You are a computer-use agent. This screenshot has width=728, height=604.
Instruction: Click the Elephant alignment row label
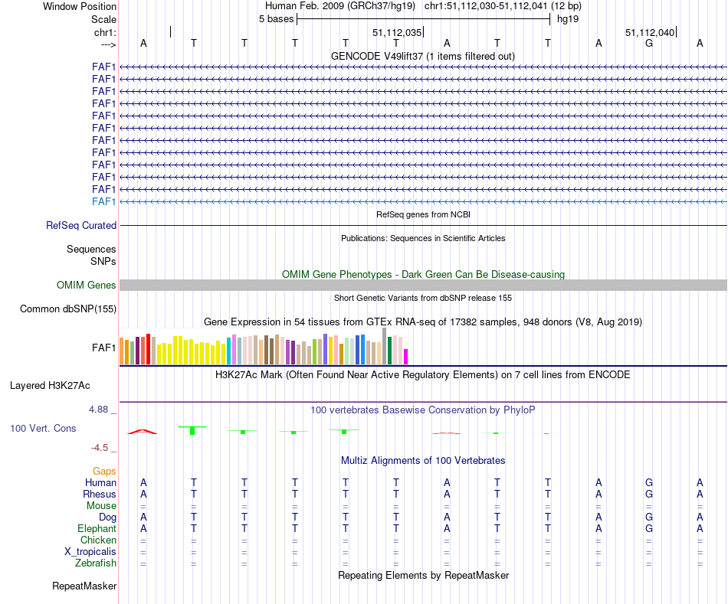tap(97, 529)
